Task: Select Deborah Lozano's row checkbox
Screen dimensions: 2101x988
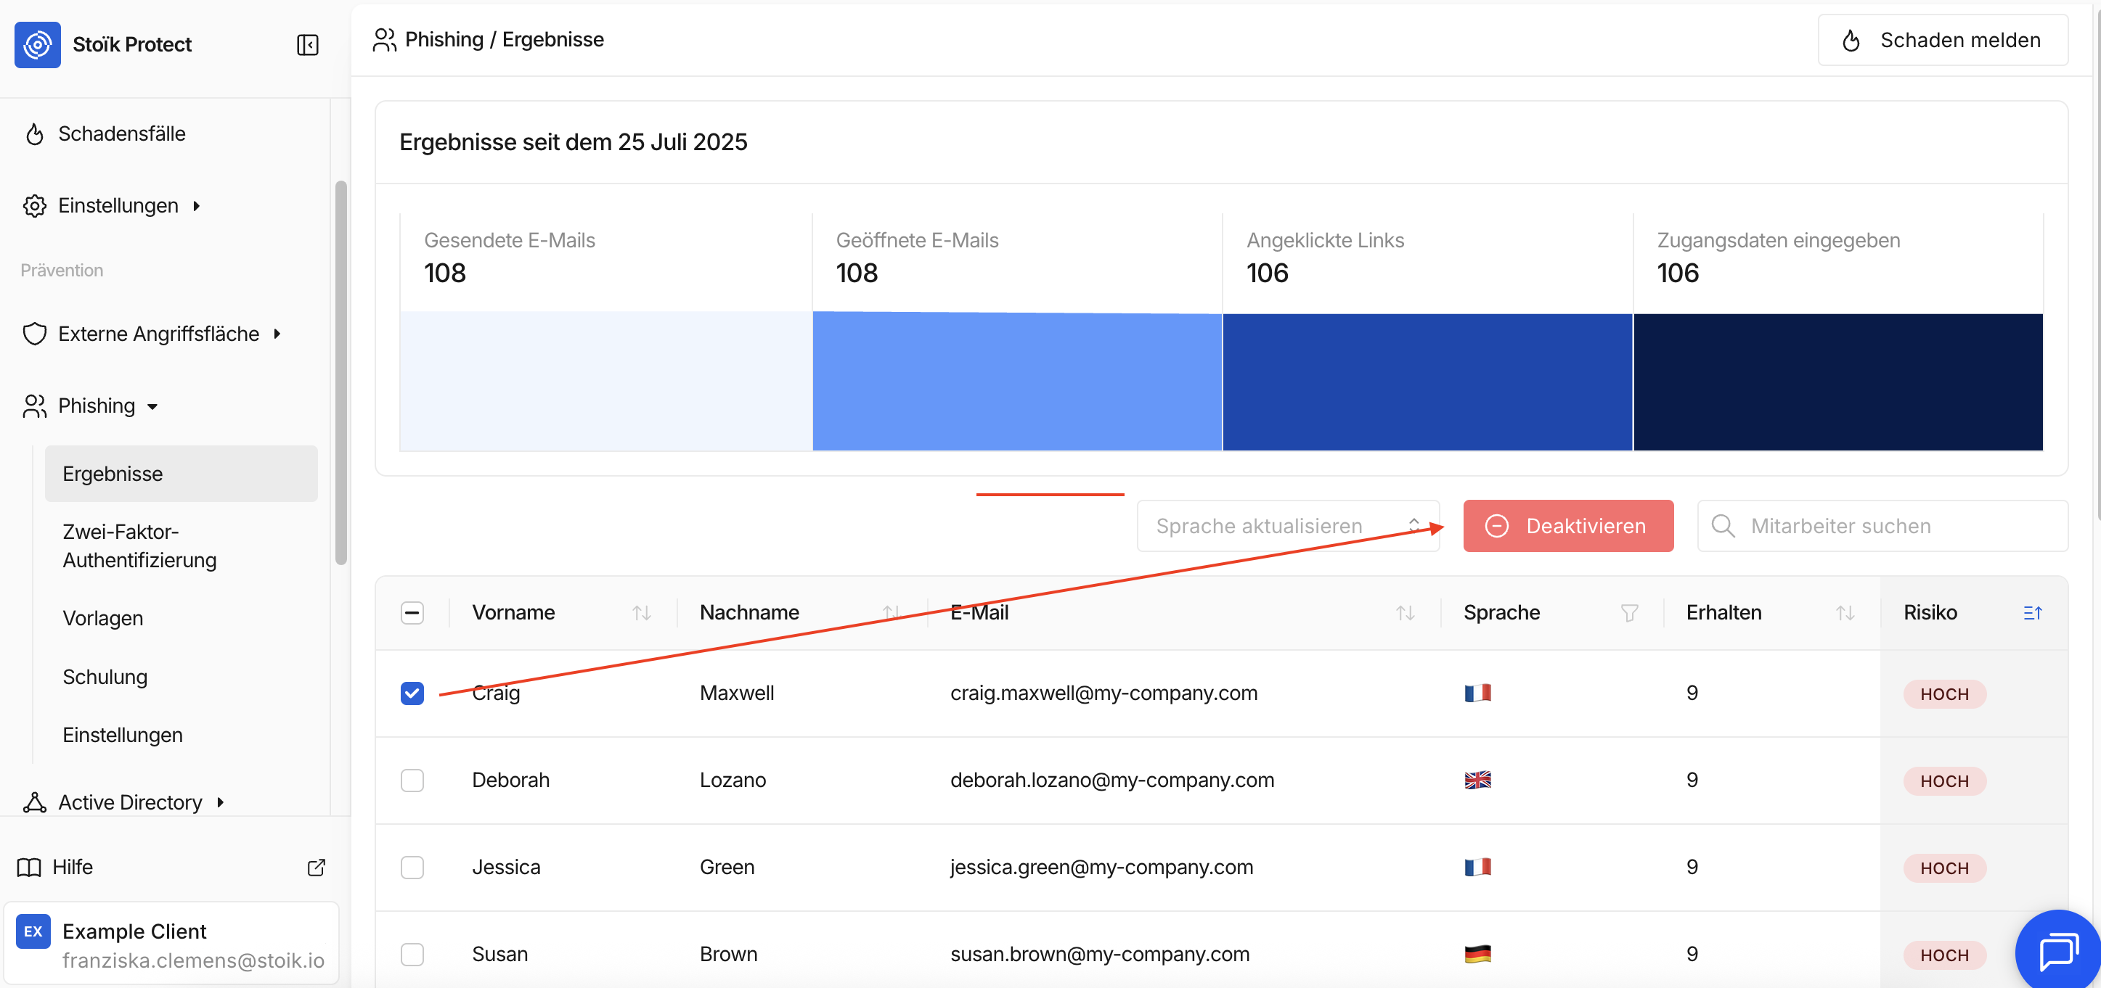Action: coord(412,780)
